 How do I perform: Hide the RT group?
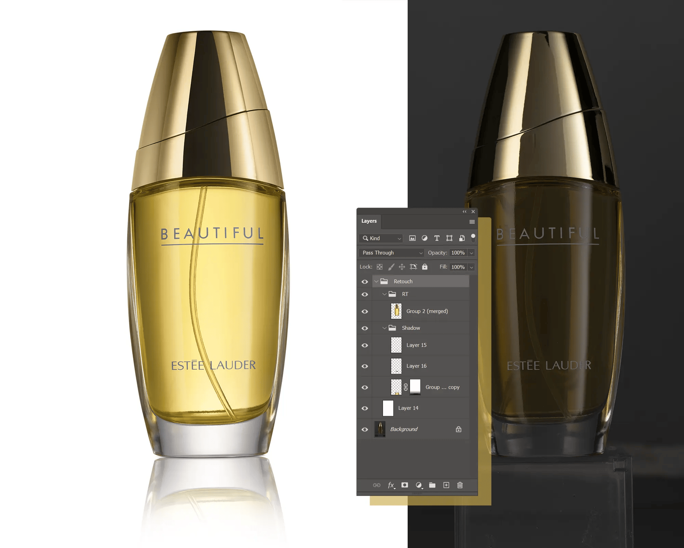point(365,294)
